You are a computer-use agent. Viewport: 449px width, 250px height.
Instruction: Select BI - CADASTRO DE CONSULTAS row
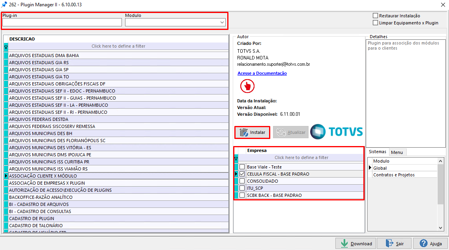(x=118, y=211)
